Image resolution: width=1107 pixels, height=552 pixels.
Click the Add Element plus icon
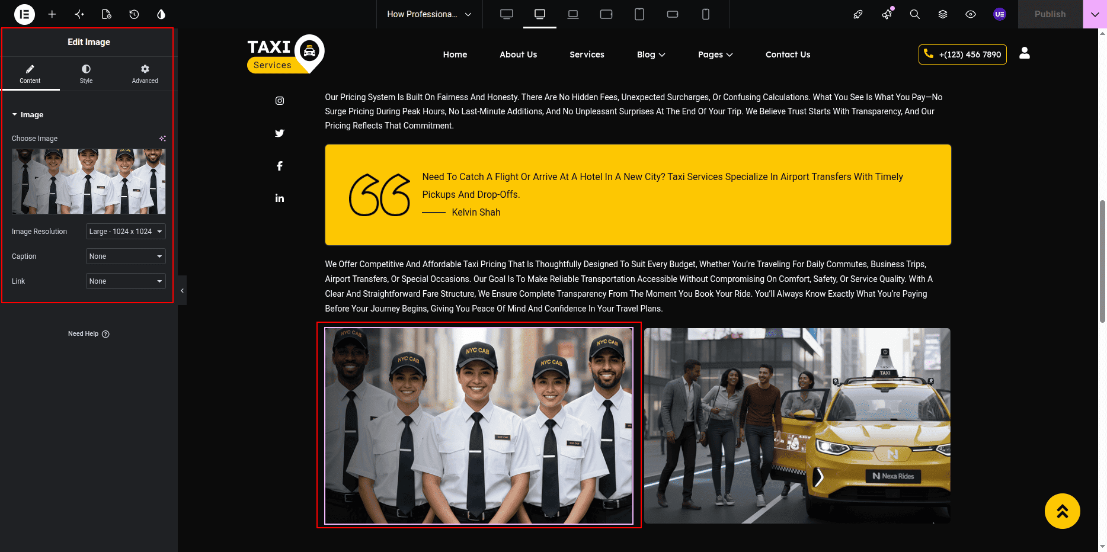(52, 14)
